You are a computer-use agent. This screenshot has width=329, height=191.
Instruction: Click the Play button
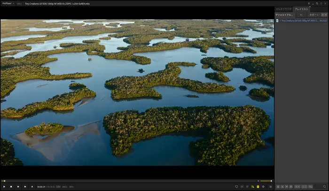coord(4,186)
